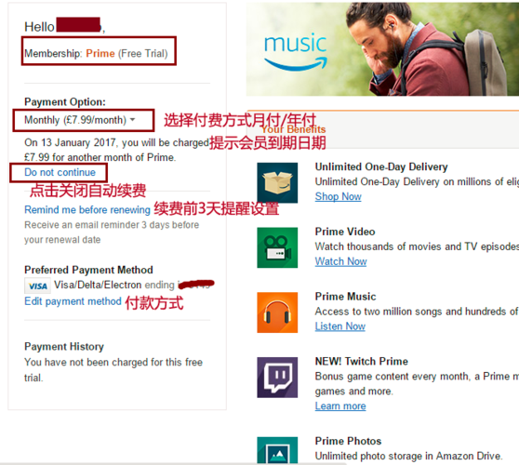
Task: Click the Prime Photos picture icon
Action: (x=277, y=450)
